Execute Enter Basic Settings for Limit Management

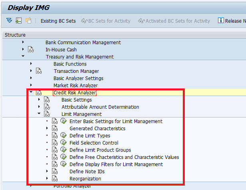(63, 121)
